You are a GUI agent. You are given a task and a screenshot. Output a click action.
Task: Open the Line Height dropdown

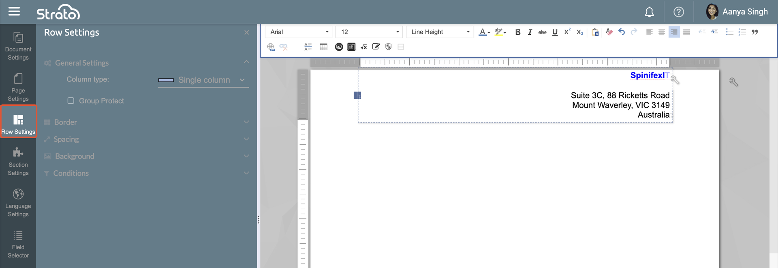[x=440, y=32]
